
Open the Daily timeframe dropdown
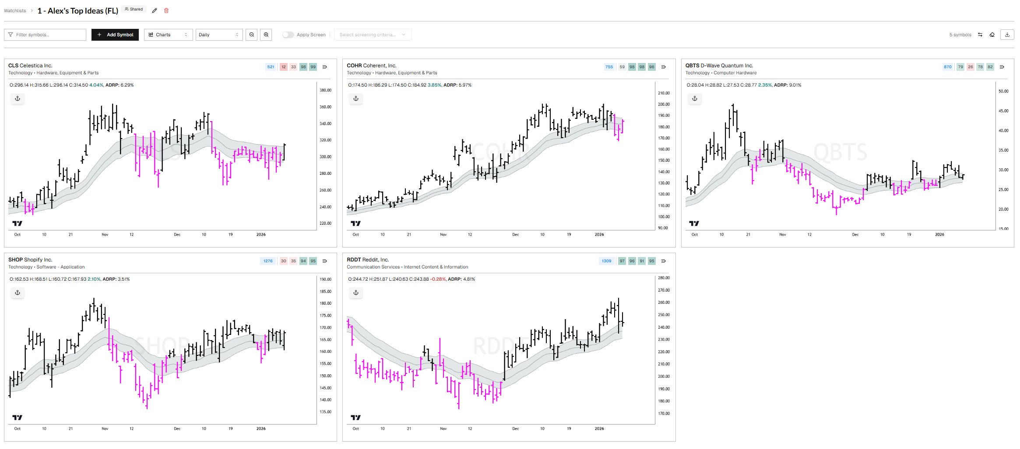(219, 35)
